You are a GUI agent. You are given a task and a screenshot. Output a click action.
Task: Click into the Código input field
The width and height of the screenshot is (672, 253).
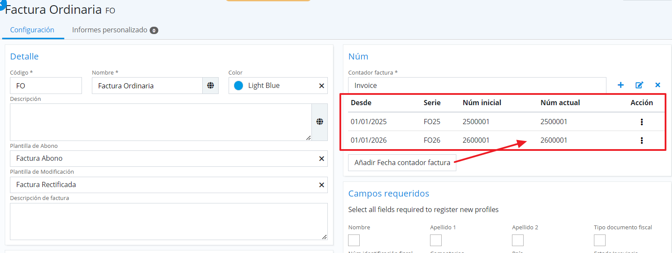(46, 86)
